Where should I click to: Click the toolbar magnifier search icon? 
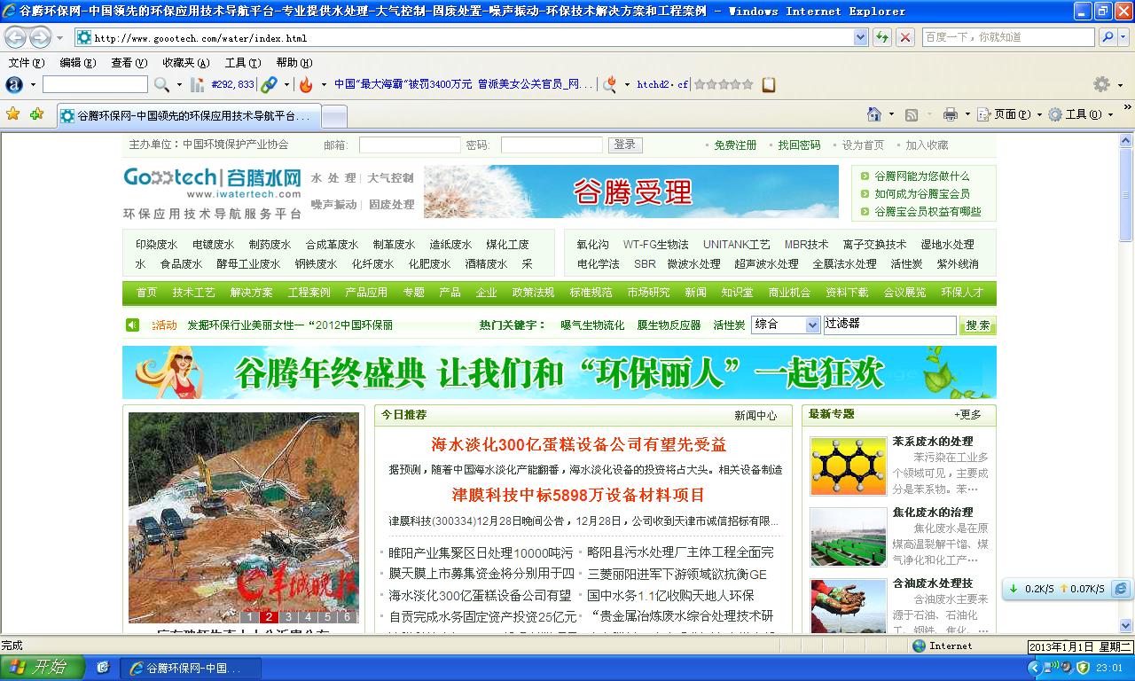coord(161,84)
